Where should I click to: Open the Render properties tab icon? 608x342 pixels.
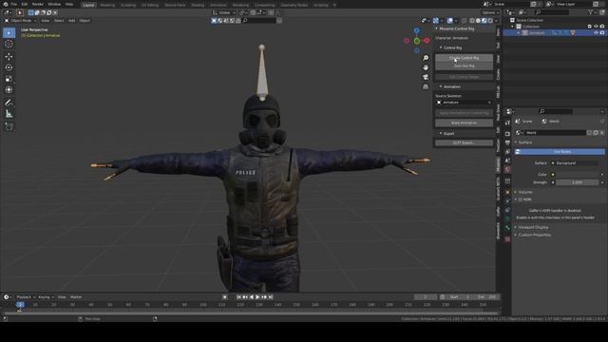pos(507,134)
